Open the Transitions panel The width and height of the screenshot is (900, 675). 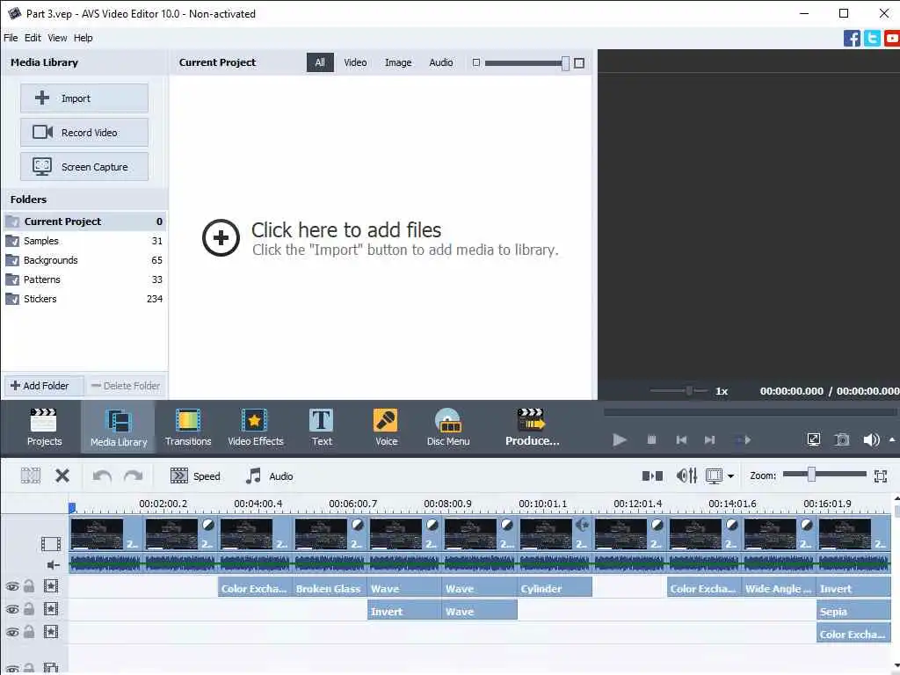click(x=188, y=427)
